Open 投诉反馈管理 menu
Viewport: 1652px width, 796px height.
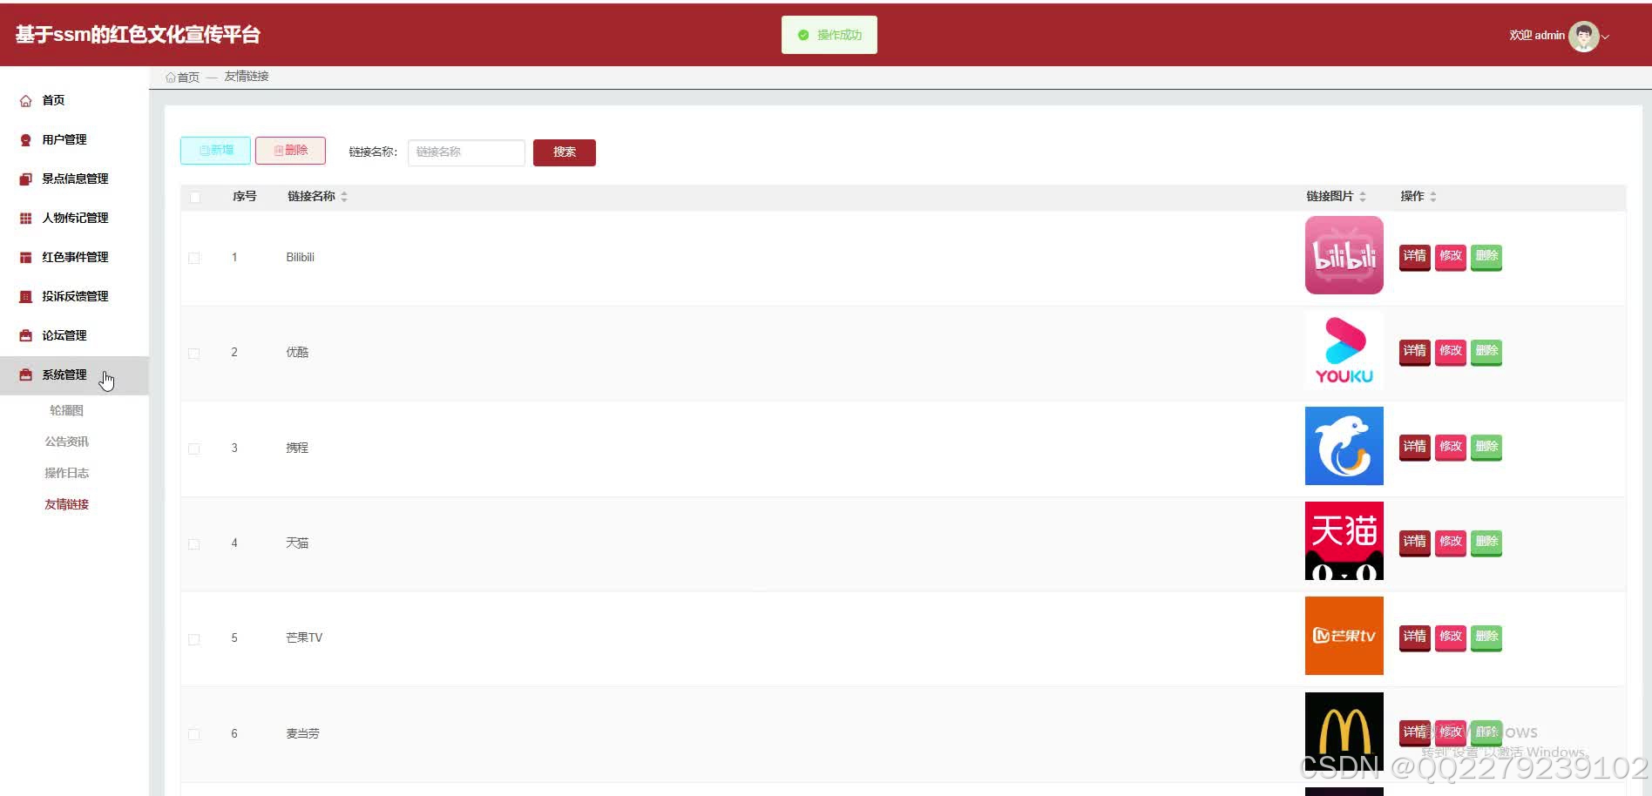[74, 297]
